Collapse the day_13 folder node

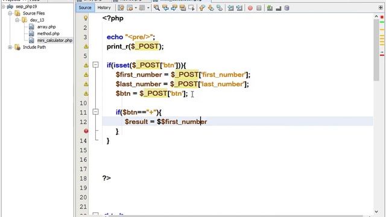(17, 20)
